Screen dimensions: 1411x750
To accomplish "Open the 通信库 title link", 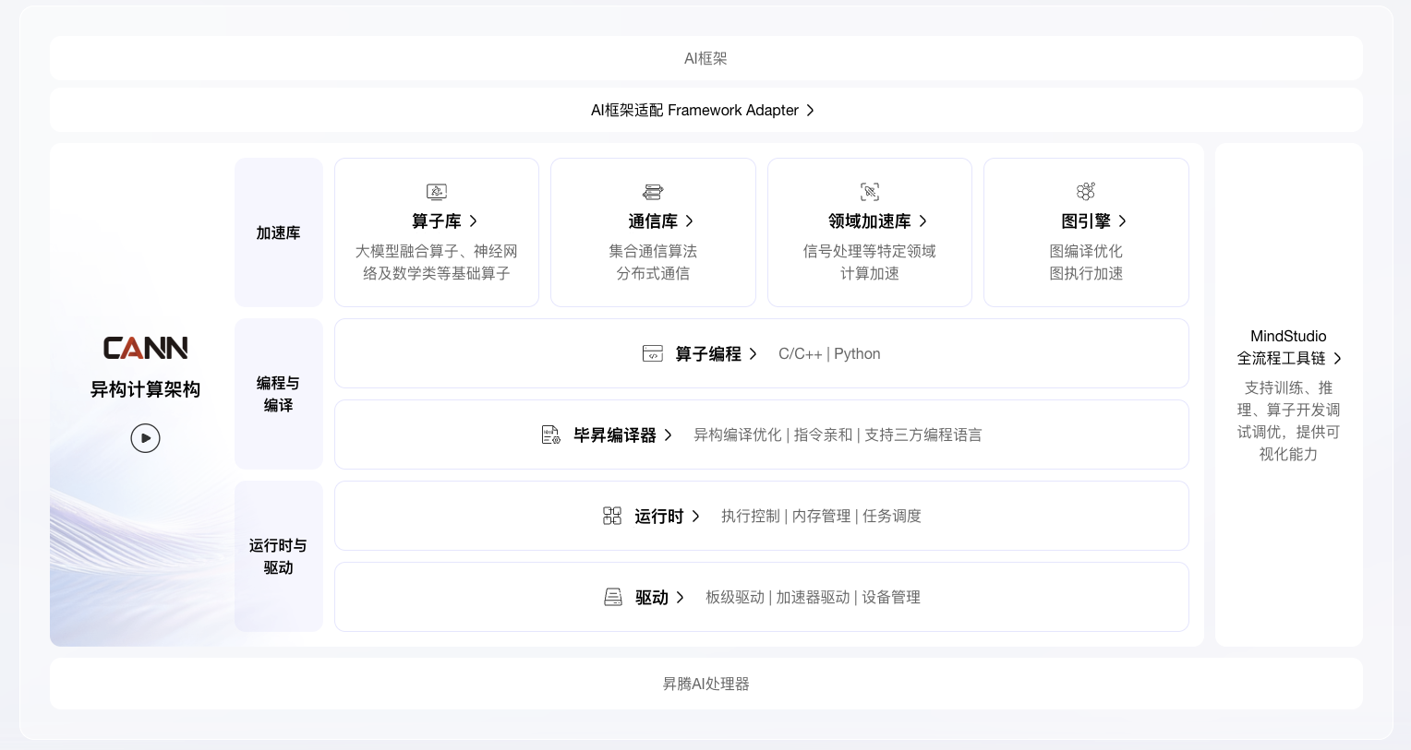I will click(x=653, y=220).
